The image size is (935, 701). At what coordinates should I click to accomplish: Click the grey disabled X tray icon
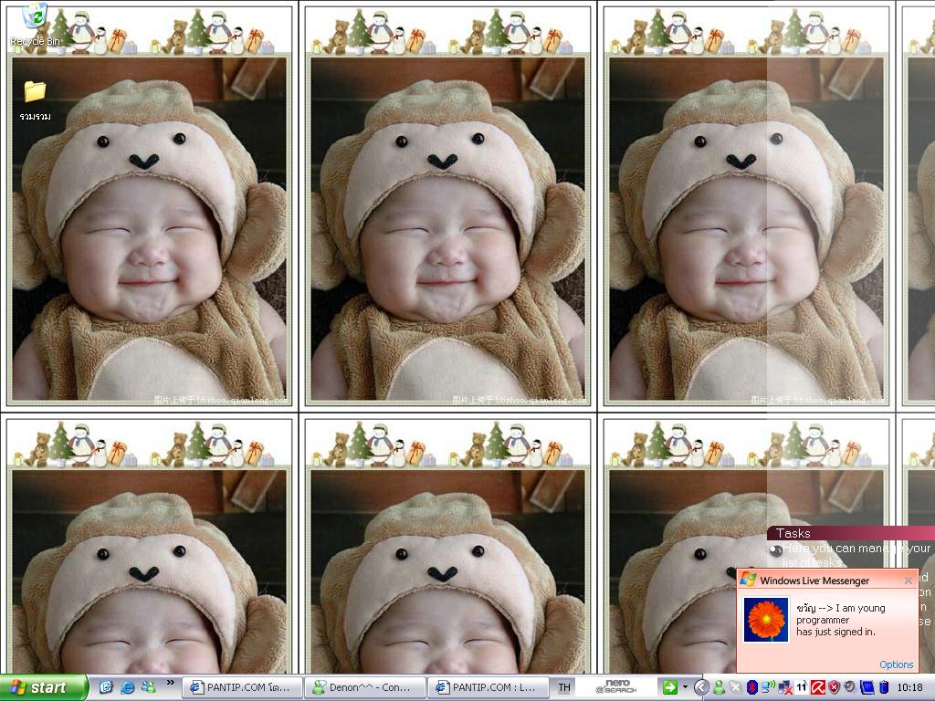click(x=735, y=687)
